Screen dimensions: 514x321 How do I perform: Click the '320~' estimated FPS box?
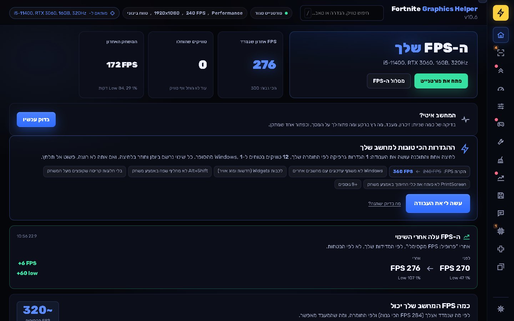38,311
